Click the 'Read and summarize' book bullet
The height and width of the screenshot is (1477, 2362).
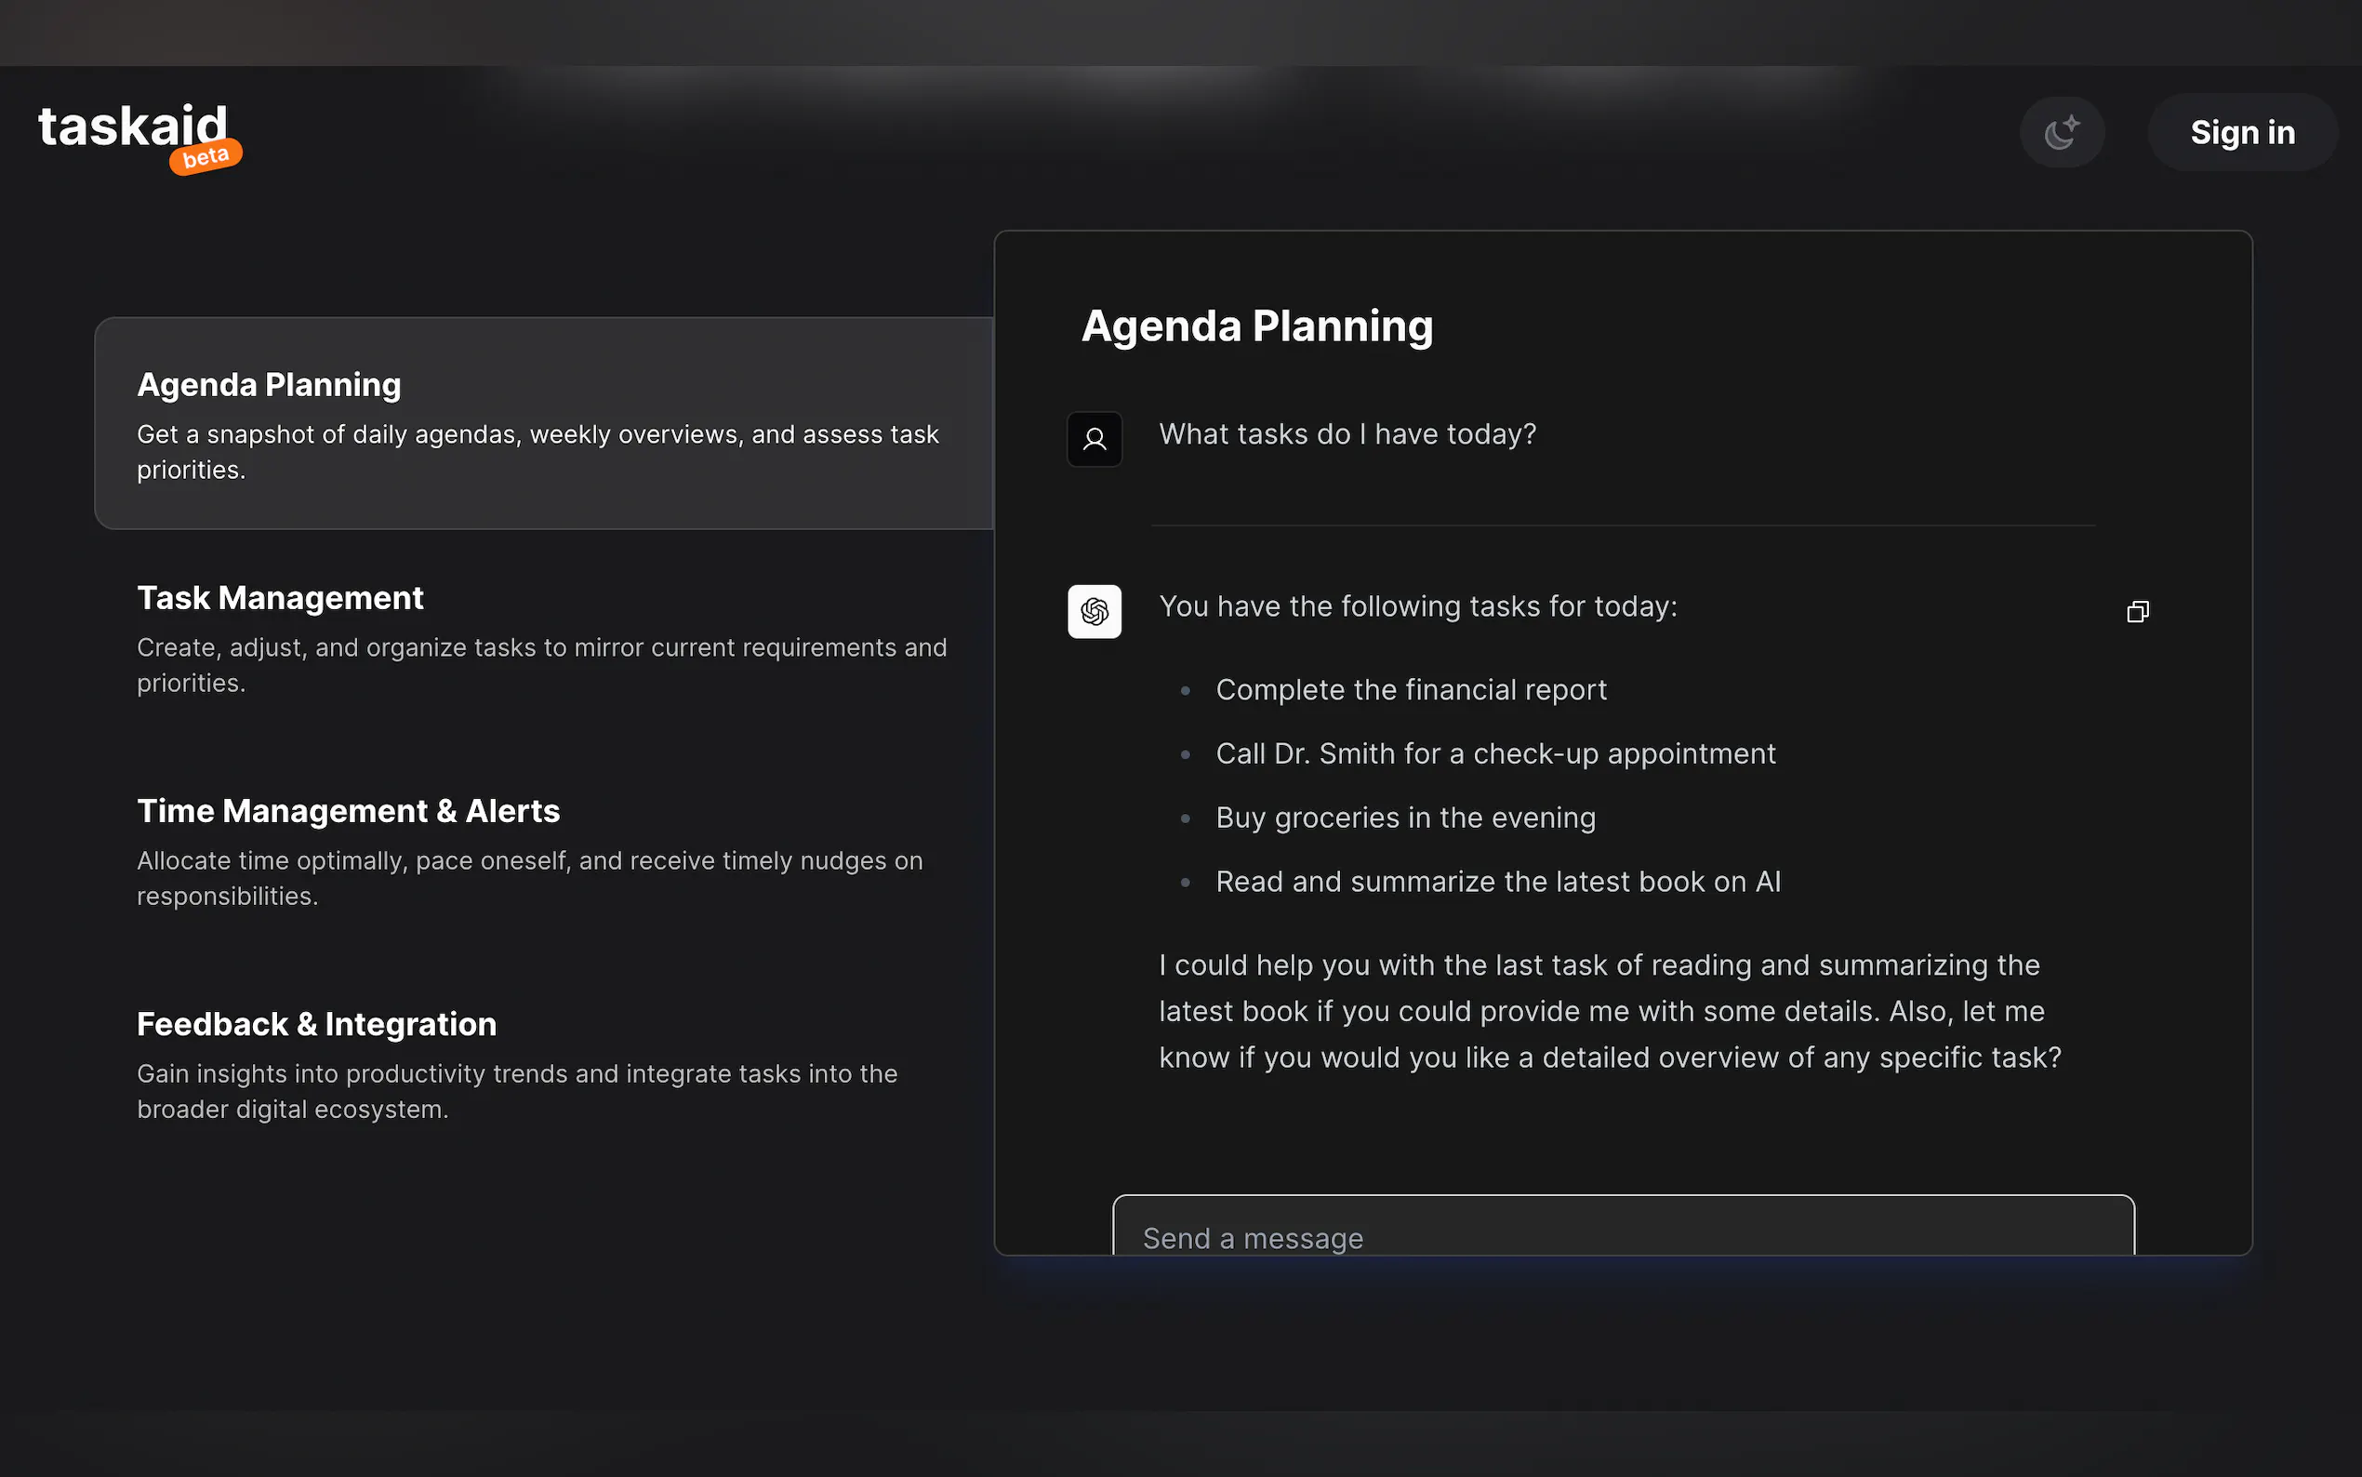click(x=1498, y=882)
